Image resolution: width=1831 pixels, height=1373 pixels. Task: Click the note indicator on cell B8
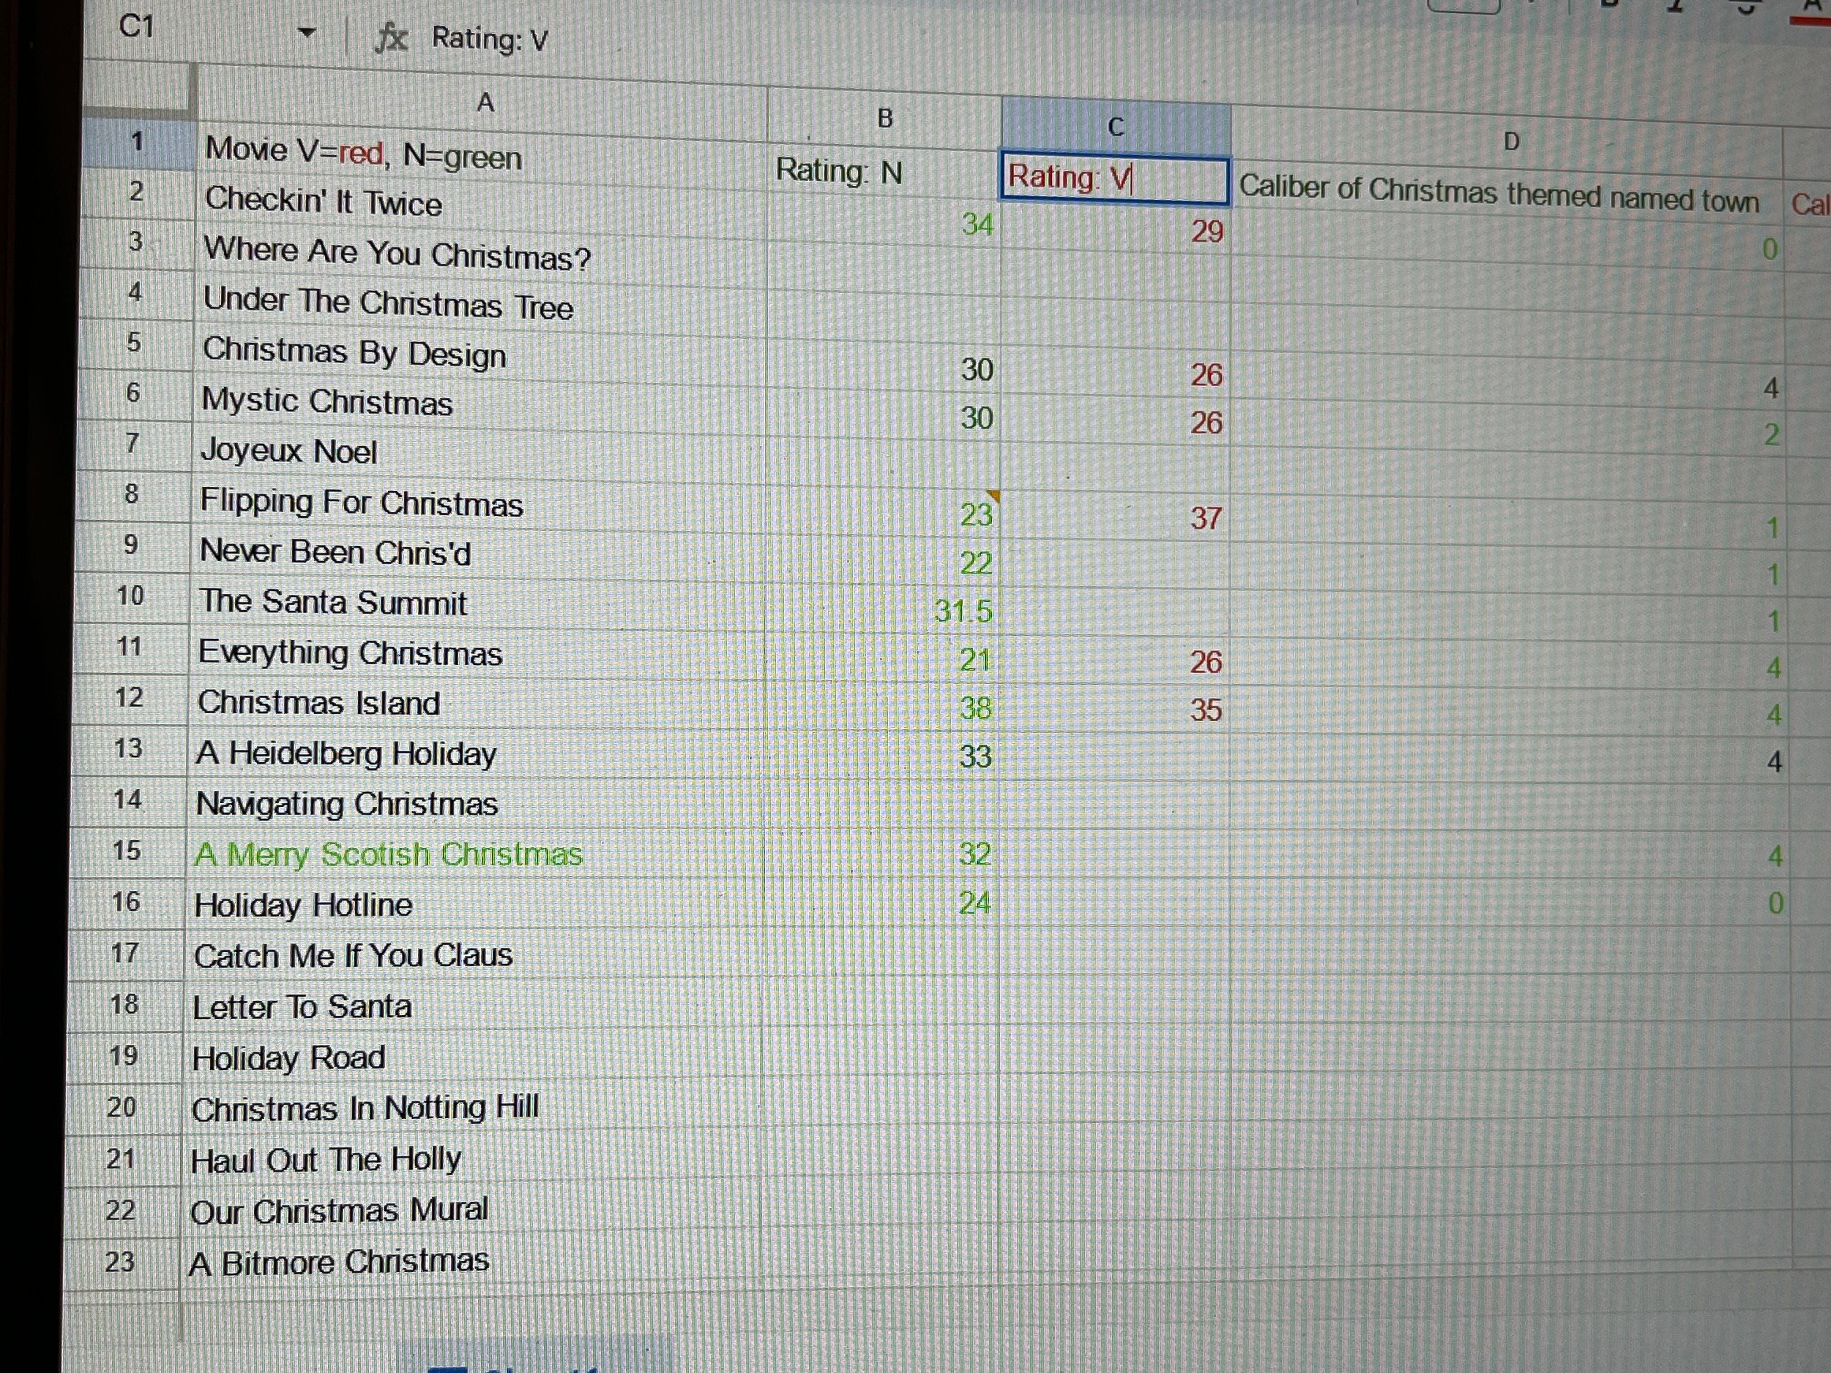(994, 496)
